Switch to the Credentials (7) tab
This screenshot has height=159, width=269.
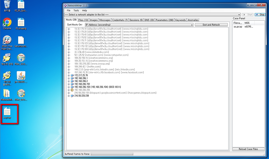coord(120,20)
